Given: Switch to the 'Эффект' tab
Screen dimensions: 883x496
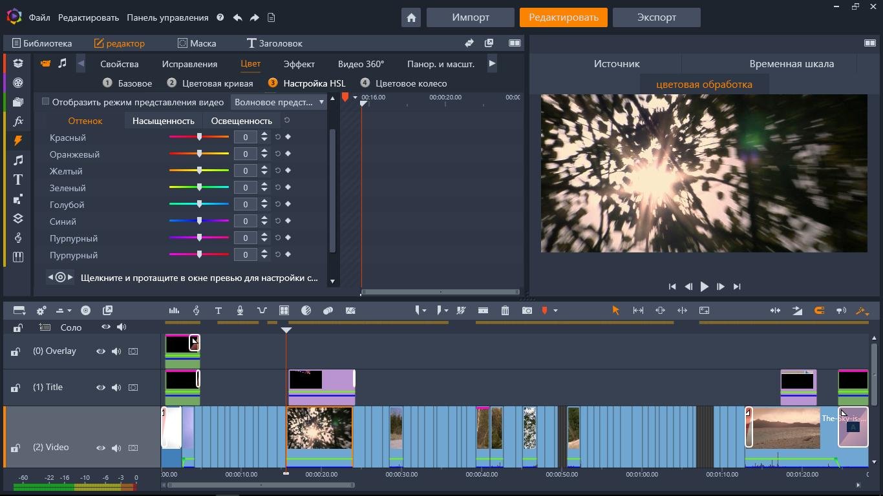Looking at the screenshot, I should tap(299, 64).
